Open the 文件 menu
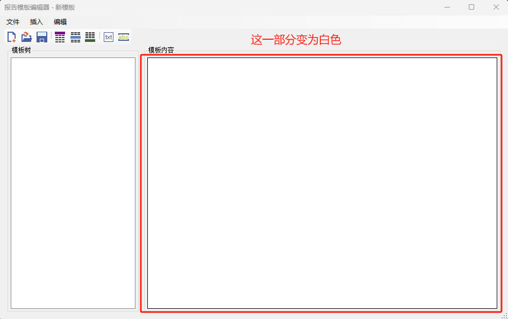 tap(13, 21)
